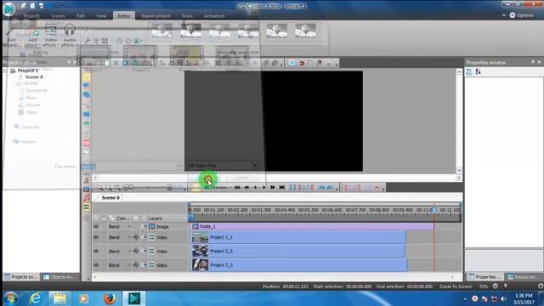Select the pink tool in vertical toolbar
Viewport: 544px width, 306px height.
(x=86, y=143)
